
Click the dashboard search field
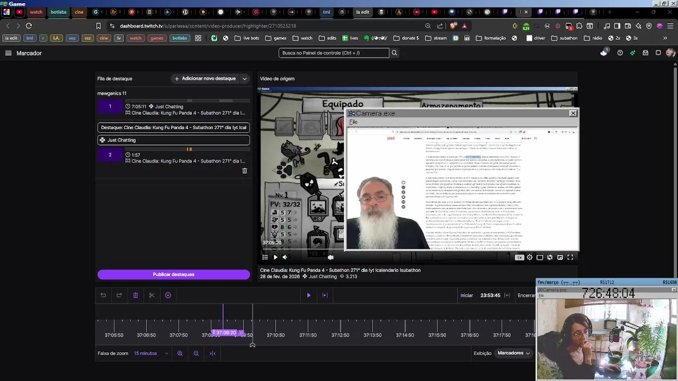[334, 53]
